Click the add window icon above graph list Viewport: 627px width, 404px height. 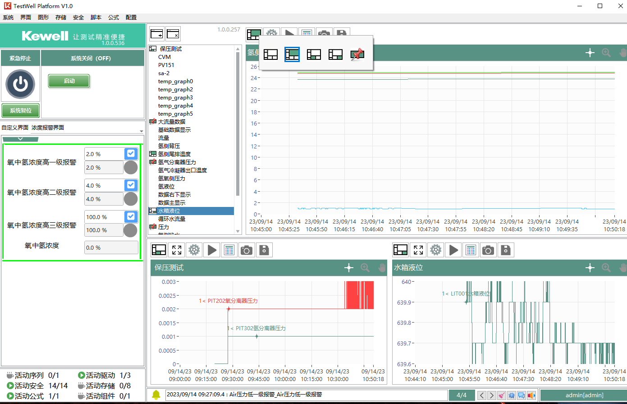coord(156,34)
